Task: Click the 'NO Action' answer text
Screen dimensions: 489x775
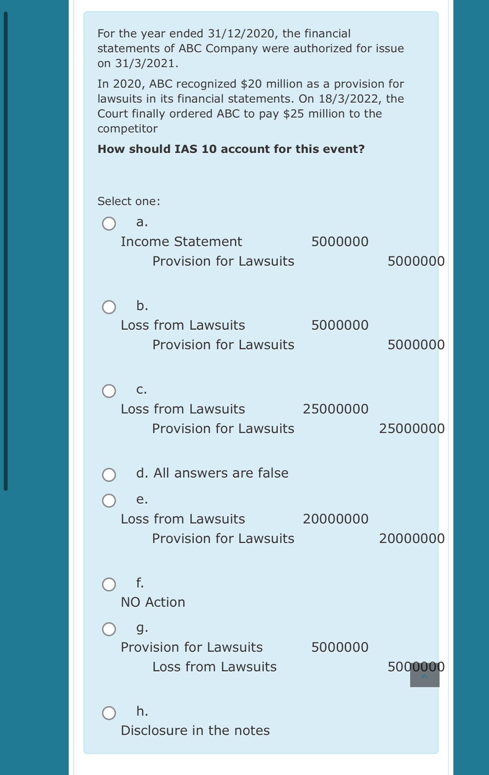Action: coord(153,602)
